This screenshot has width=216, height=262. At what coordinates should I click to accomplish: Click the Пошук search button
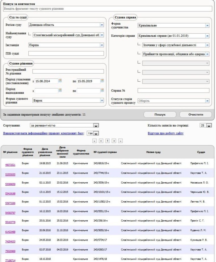click(160, 114)
